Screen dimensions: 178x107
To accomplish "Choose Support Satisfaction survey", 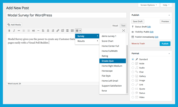I will (x=113, y=86).
